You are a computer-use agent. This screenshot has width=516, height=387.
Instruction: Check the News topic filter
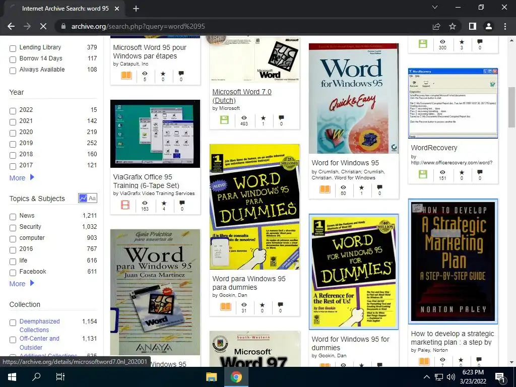pos(13,217)
